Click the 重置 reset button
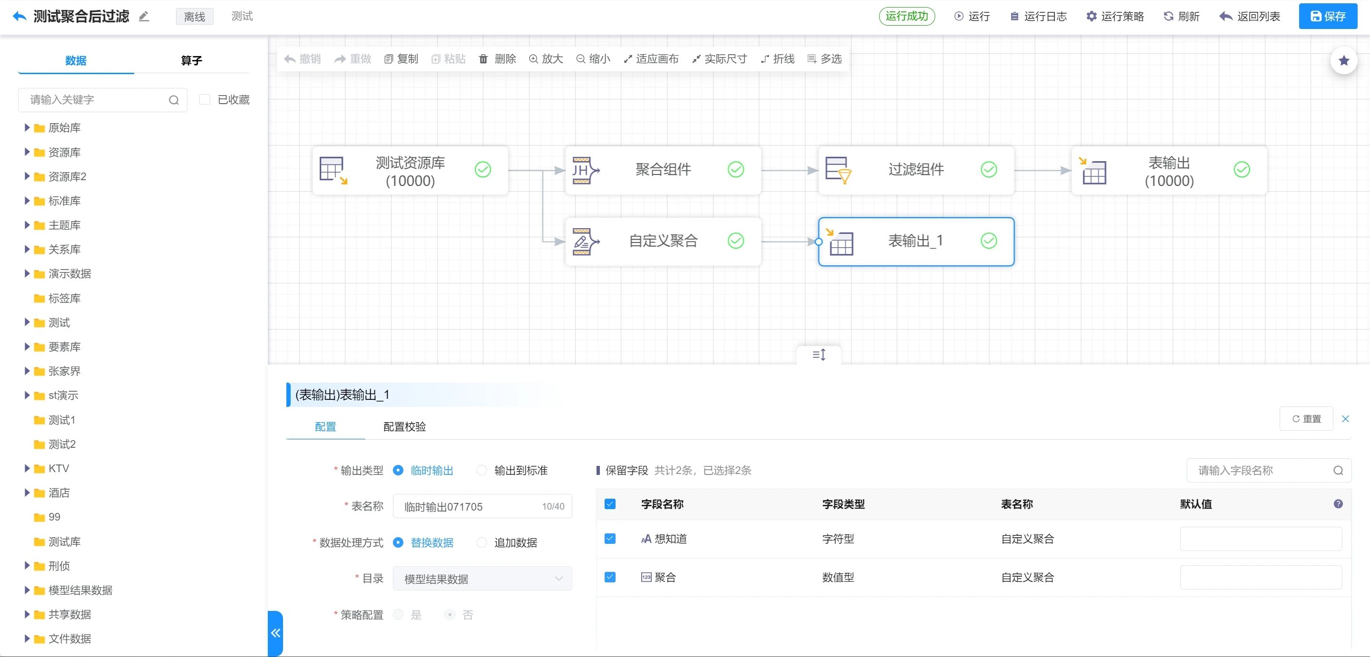 1306,419
